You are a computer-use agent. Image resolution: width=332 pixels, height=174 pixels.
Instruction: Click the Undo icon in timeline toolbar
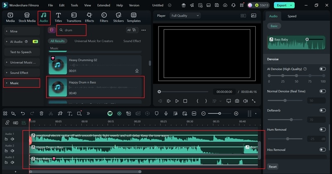(x=23, y=114)
